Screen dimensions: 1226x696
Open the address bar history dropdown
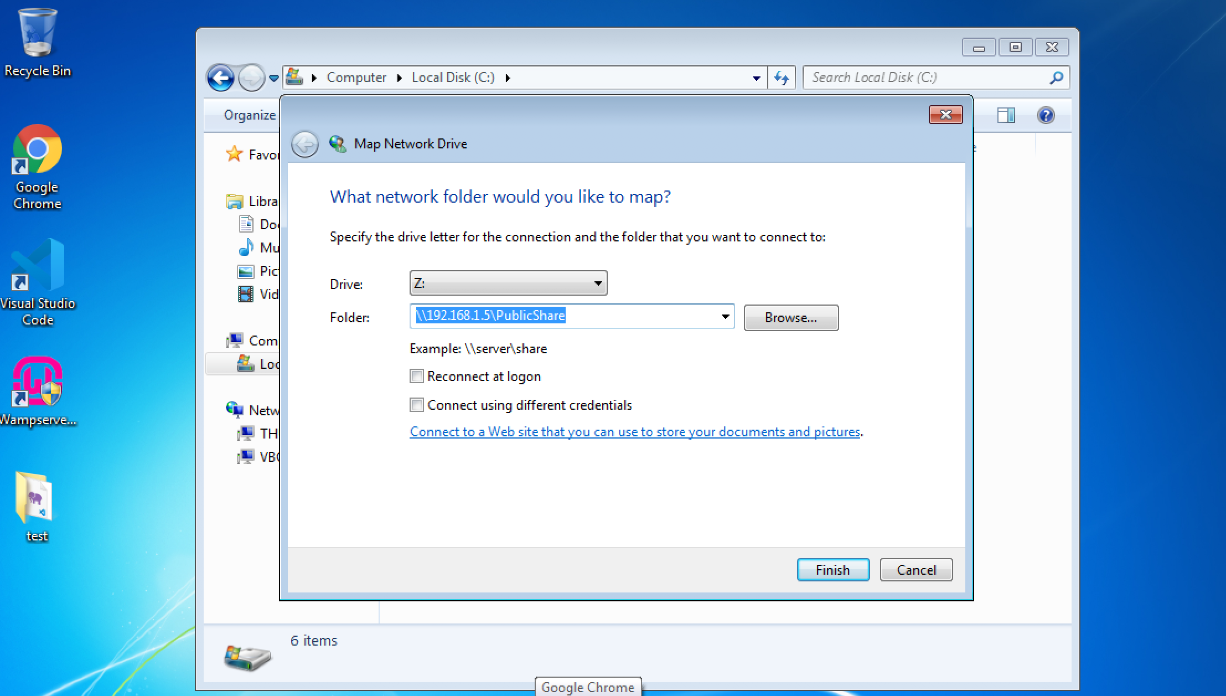756,78
